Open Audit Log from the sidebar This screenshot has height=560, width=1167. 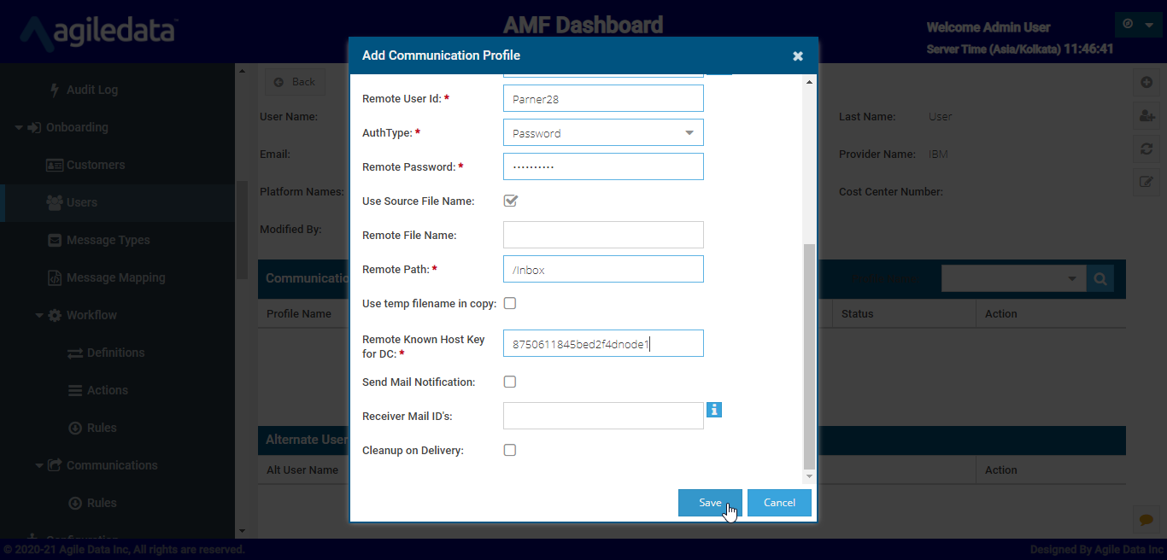coord(91,90)
